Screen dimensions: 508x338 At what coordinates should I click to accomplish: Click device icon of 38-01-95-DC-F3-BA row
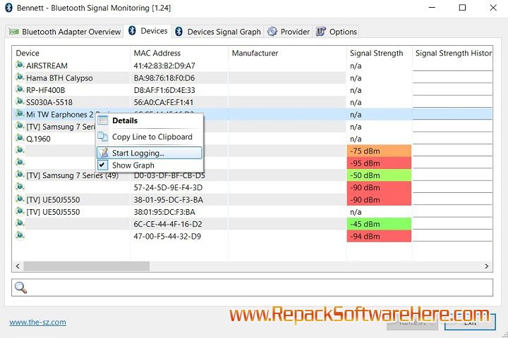pyautogui.click(x=20, y=199)
